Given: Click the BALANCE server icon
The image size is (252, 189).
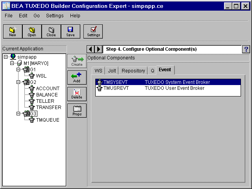Looking at the screenshot, I should (x=32, y=94).
